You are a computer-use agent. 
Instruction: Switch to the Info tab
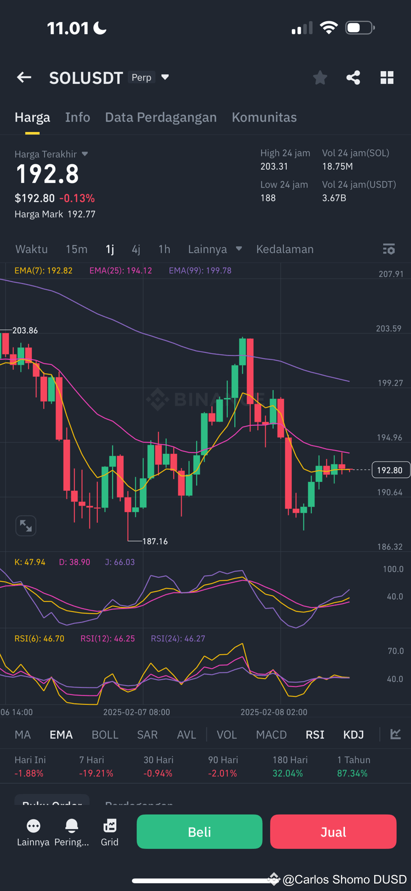click(x=77, y=117)
